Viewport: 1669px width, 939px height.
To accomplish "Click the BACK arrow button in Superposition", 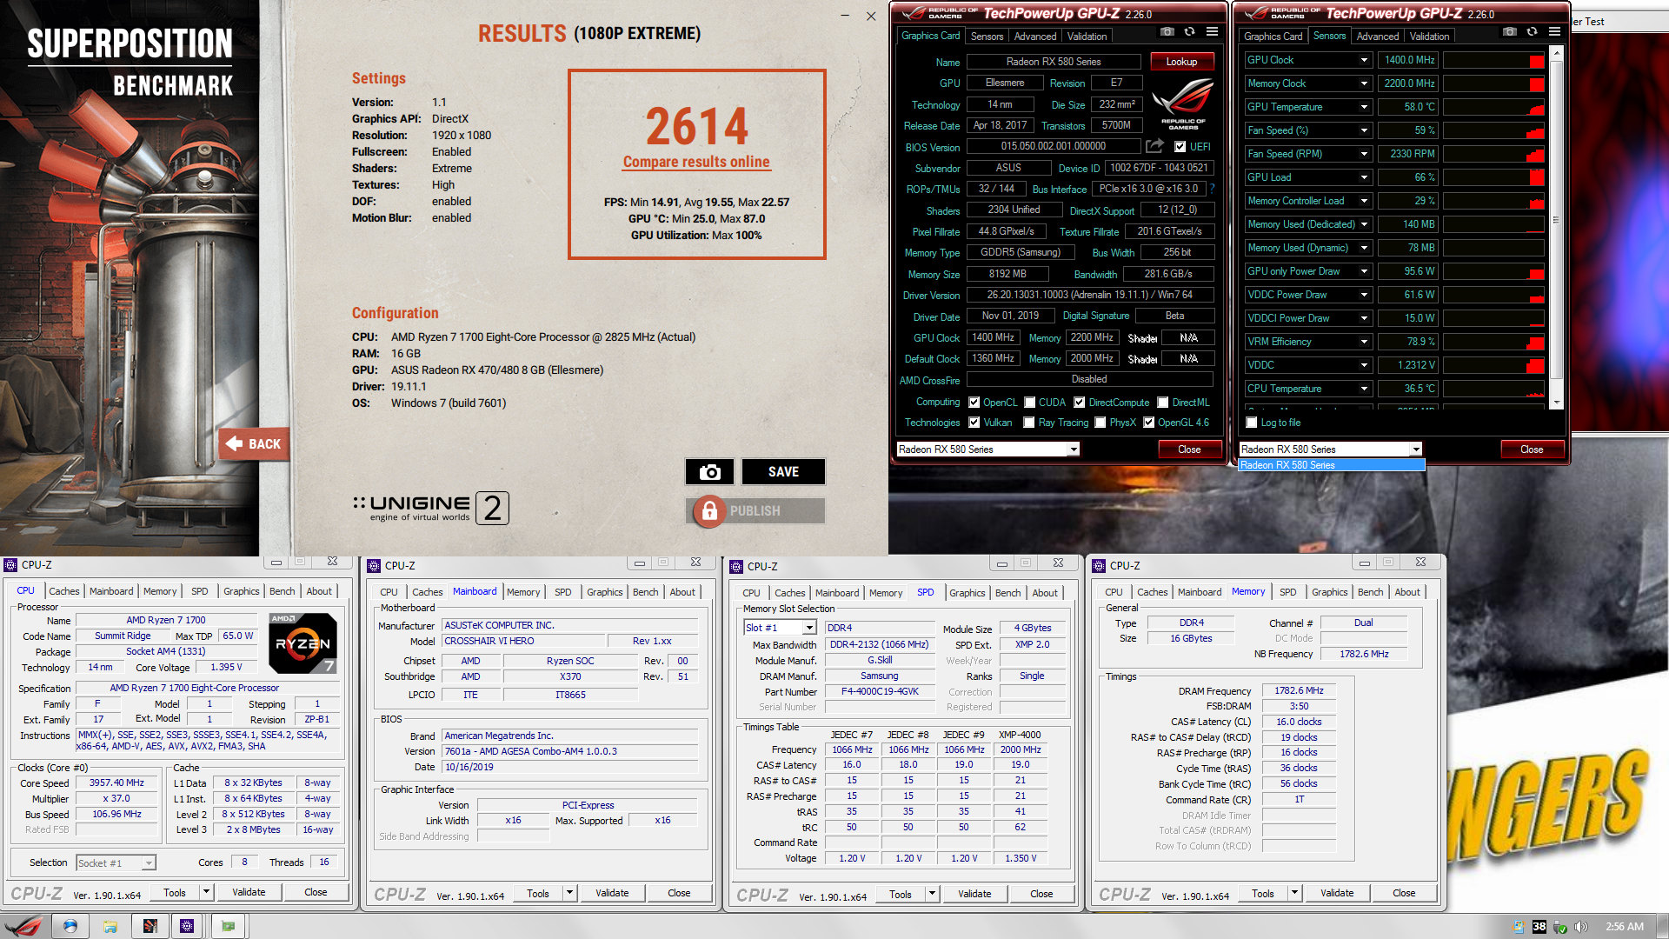I will coord(254,444).
